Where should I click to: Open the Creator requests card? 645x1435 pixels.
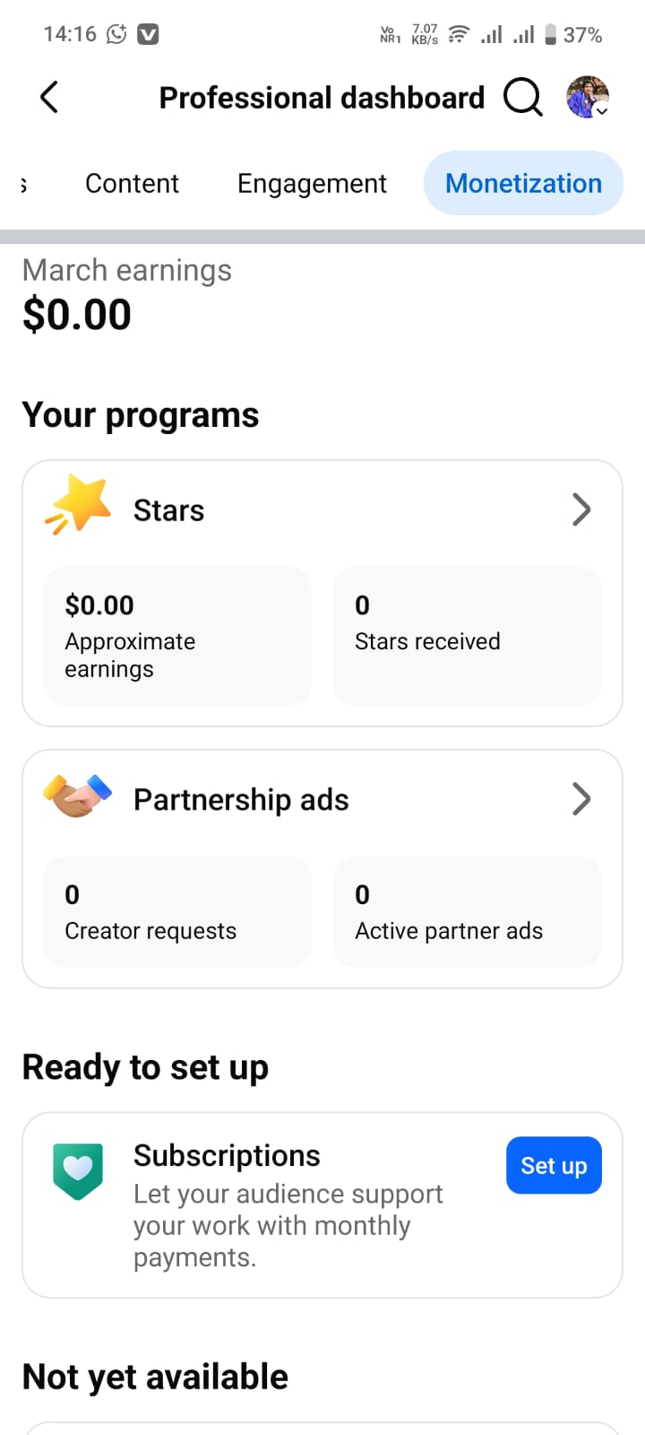click(177, 911)
